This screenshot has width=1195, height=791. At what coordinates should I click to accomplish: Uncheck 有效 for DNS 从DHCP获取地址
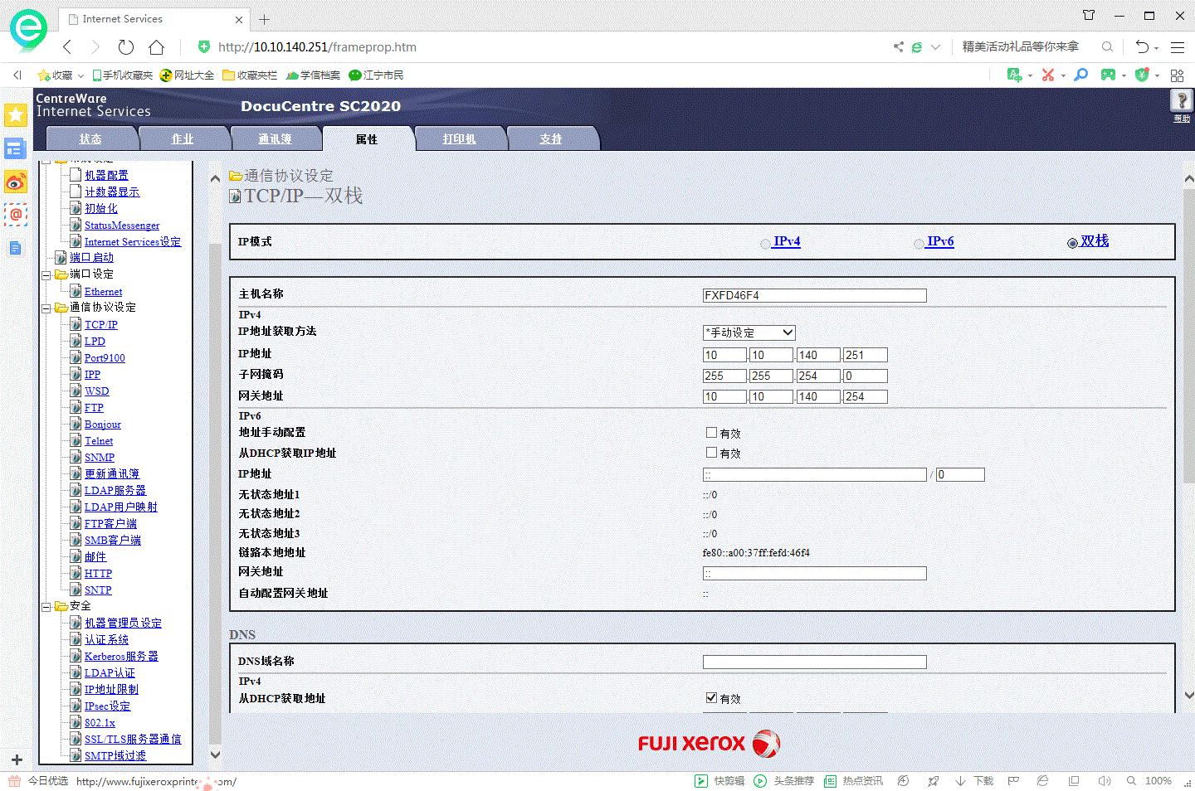click(711, 697)
